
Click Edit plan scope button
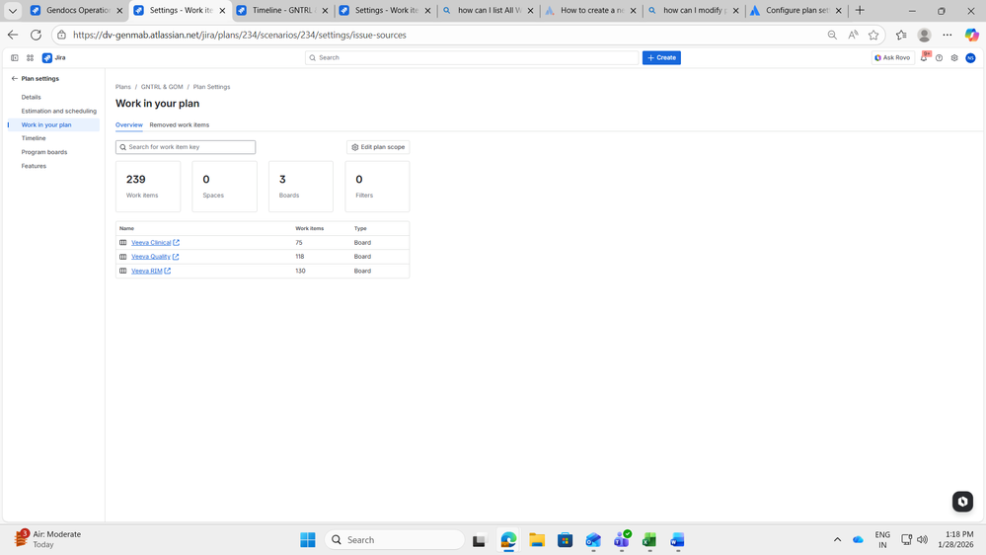(x=378, y=147)
